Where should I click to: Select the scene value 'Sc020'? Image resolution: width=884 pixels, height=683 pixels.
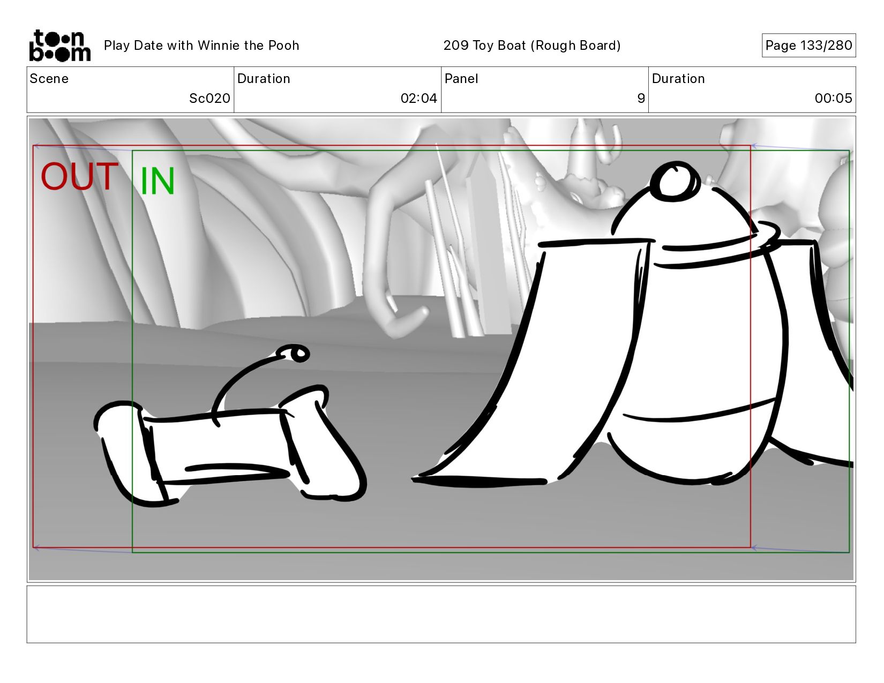pos(209,99)
